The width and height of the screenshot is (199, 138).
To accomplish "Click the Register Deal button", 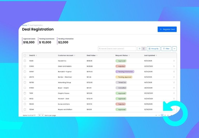I will [x=167, y=29].
